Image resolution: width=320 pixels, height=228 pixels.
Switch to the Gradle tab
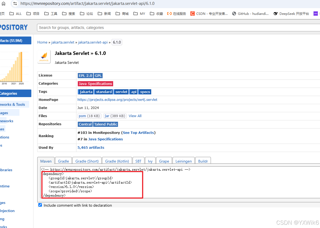click(x=63, y=161)
